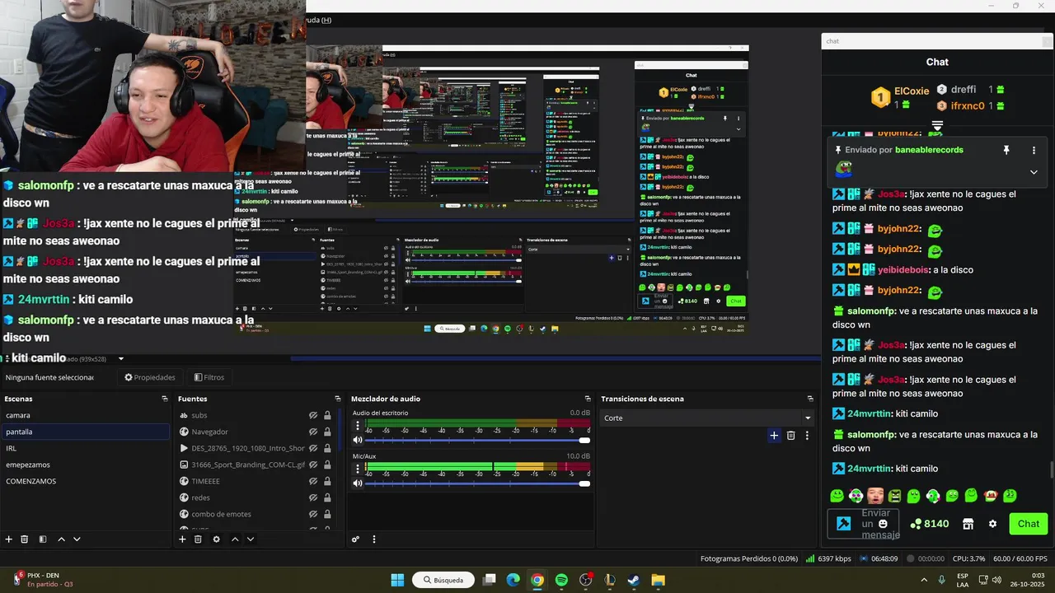Open Spotify from the taskbar
The width and height of the screenshot is (1055, 593).
(x=561, y=580)
